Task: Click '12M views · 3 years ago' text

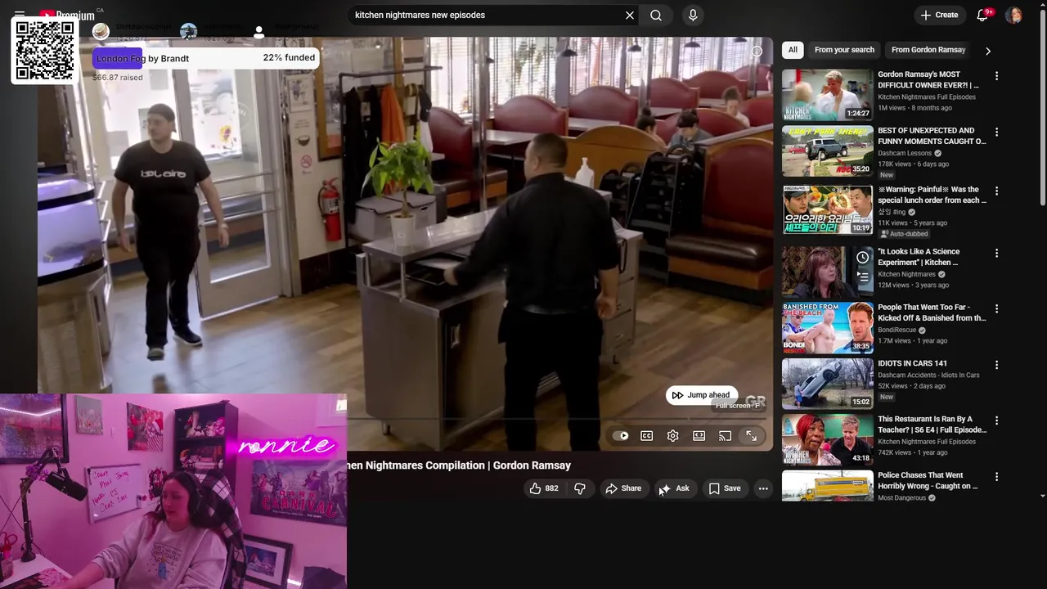Action: [x=913, y=285]
